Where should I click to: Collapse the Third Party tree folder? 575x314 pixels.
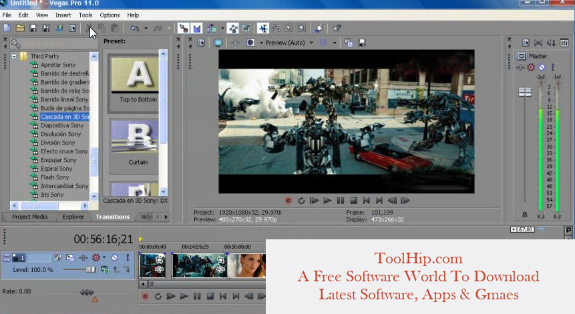(x=14, y=56)
